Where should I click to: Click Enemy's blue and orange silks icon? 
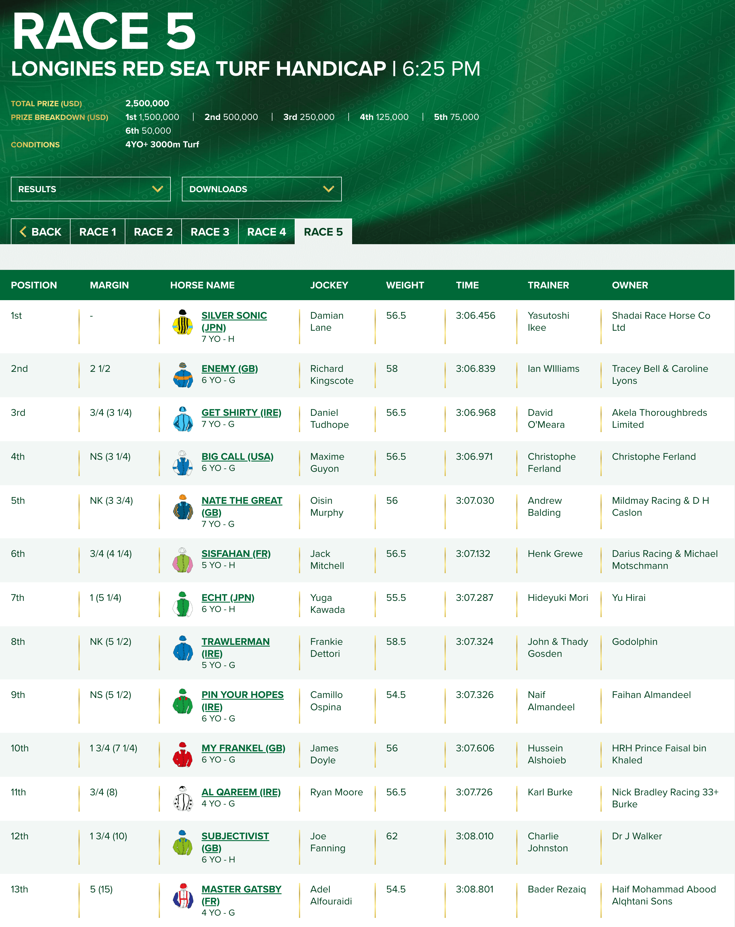pos(183,375)
